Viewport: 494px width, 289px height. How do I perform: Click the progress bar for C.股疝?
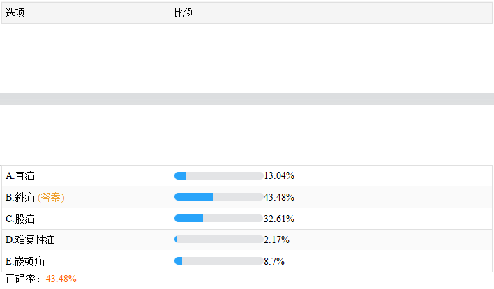click(218, 219)
